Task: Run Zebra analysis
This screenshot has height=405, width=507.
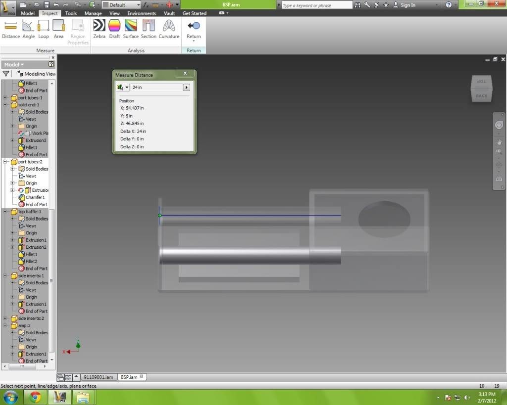Action: 99,29
